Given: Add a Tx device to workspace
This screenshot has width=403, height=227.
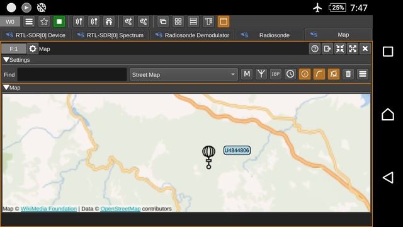Looking at the screenshot, I should 94,21.
